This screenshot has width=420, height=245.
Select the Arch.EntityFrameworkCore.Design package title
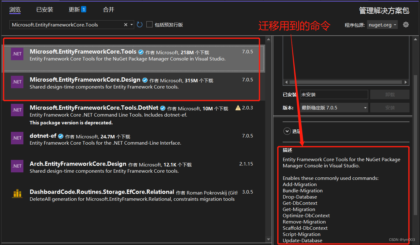pyautogui.click(x=78, y=164)
